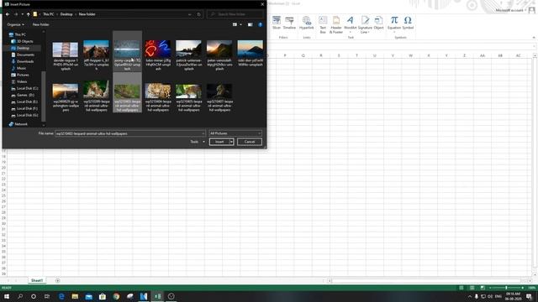Viewport: 538px width, 302px height.
Task: Open the Tools dropdown in dialog
Action: [x=198, y=142]
